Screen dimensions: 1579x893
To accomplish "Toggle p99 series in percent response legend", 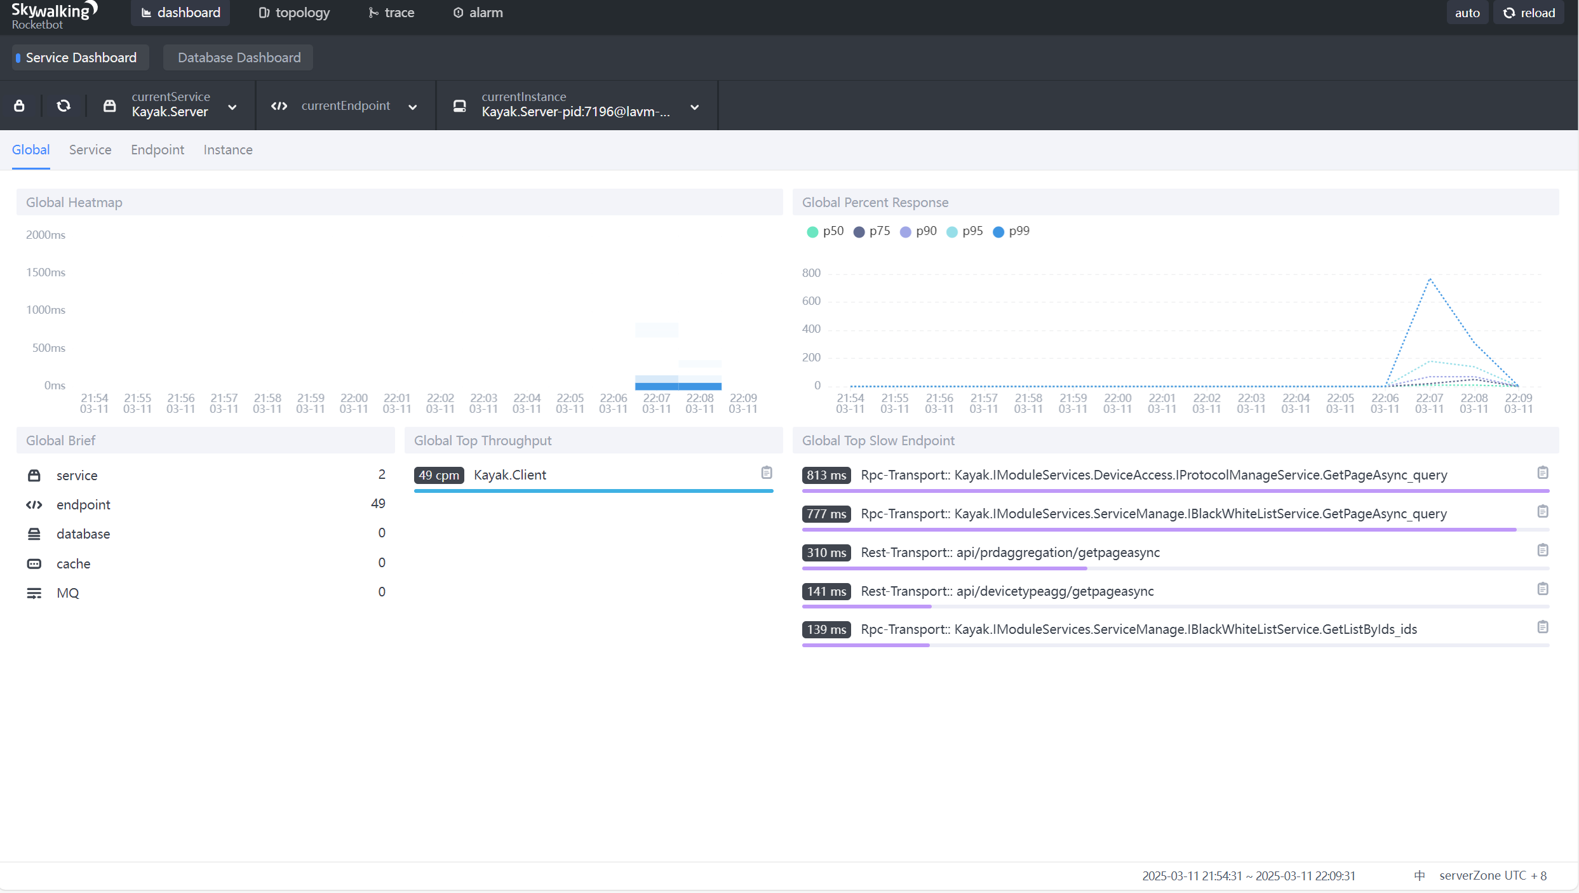I will [x=1011, y=231].
